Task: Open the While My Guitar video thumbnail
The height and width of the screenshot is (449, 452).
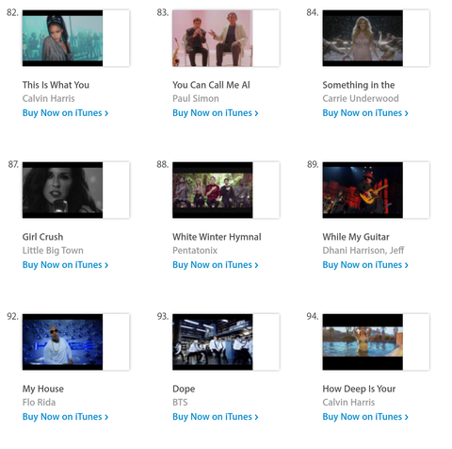Action: (x=363, y=190)
